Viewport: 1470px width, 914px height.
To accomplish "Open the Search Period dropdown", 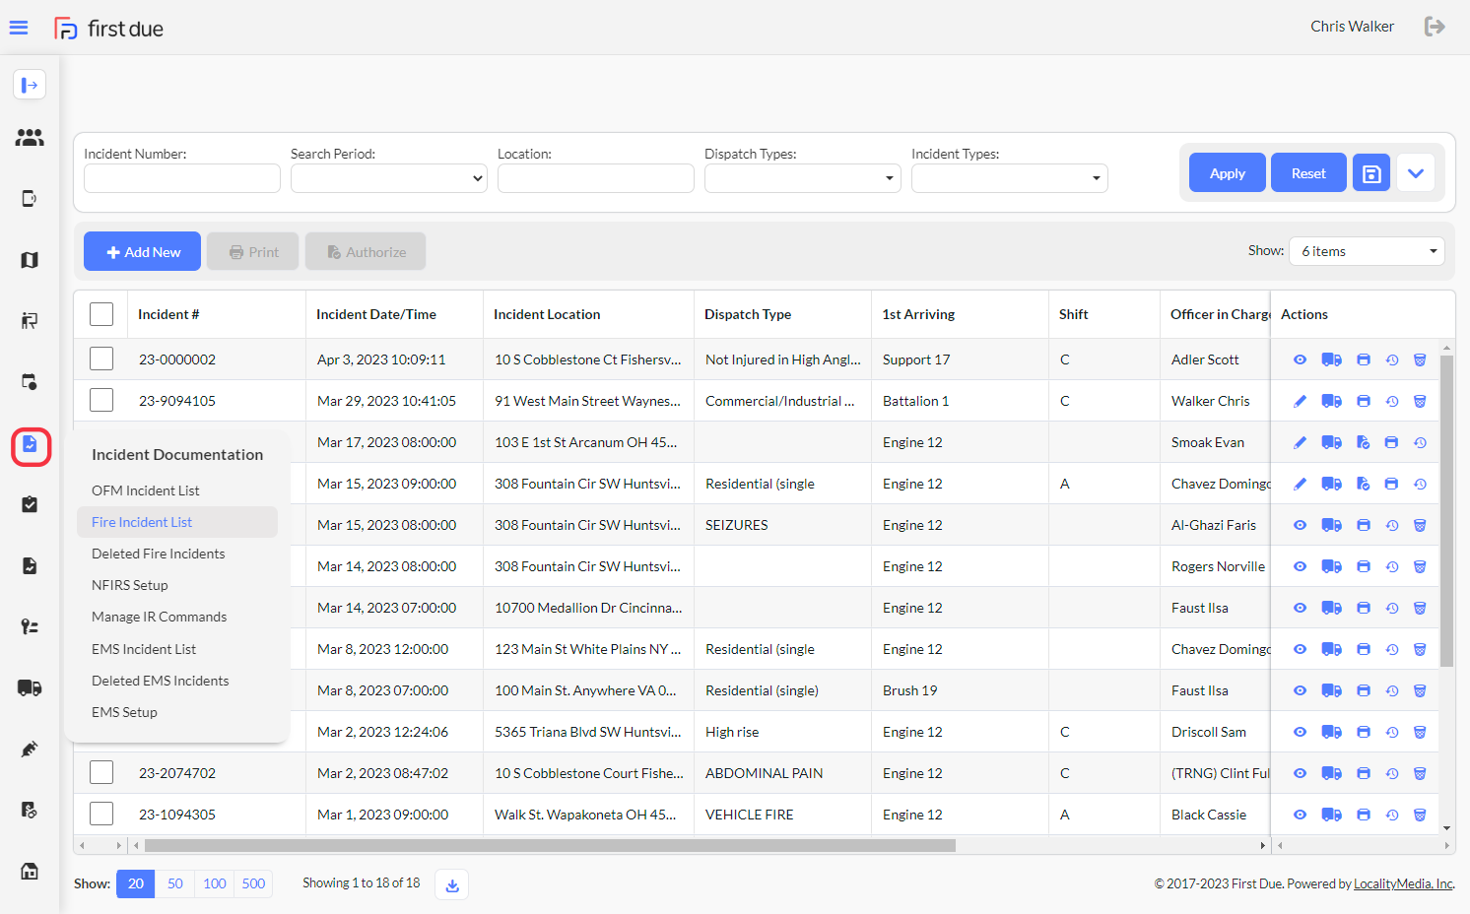I will tap(389, 178).
